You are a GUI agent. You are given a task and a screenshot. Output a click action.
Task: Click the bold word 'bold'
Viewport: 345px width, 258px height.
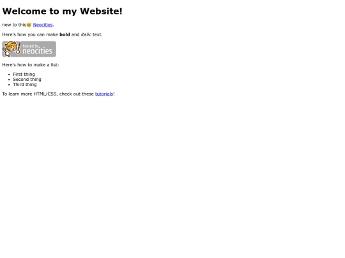pos(65,34)
